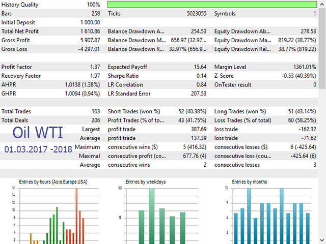Image resolution: width=326 pixels, height=244 pixels.
Task: Select average profit trade value 137.39
Action: point(199,138)
